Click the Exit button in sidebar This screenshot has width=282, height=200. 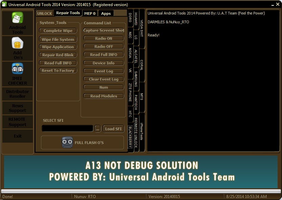pyautogui.click(x=18, y=136)
